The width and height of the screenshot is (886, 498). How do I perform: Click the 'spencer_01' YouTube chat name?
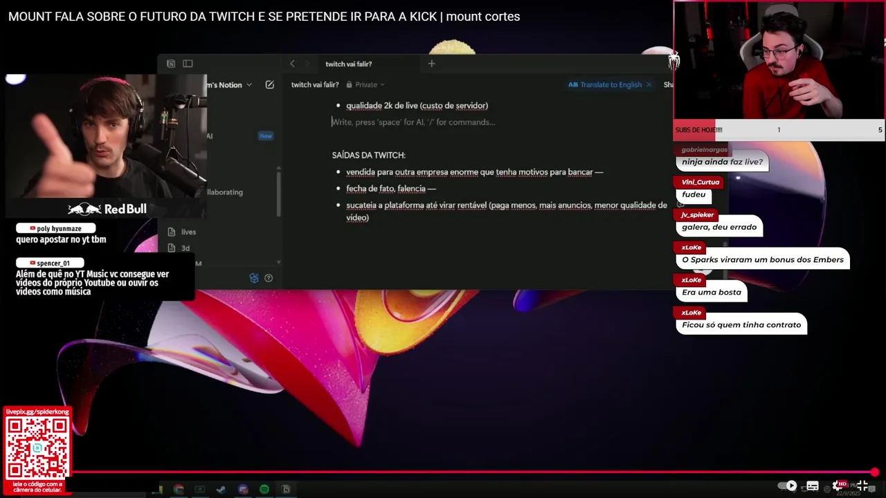[x=50, y=263]
